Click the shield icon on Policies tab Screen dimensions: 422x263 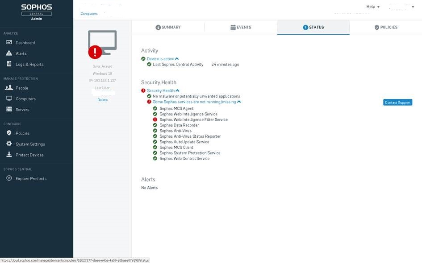(377, 27)
